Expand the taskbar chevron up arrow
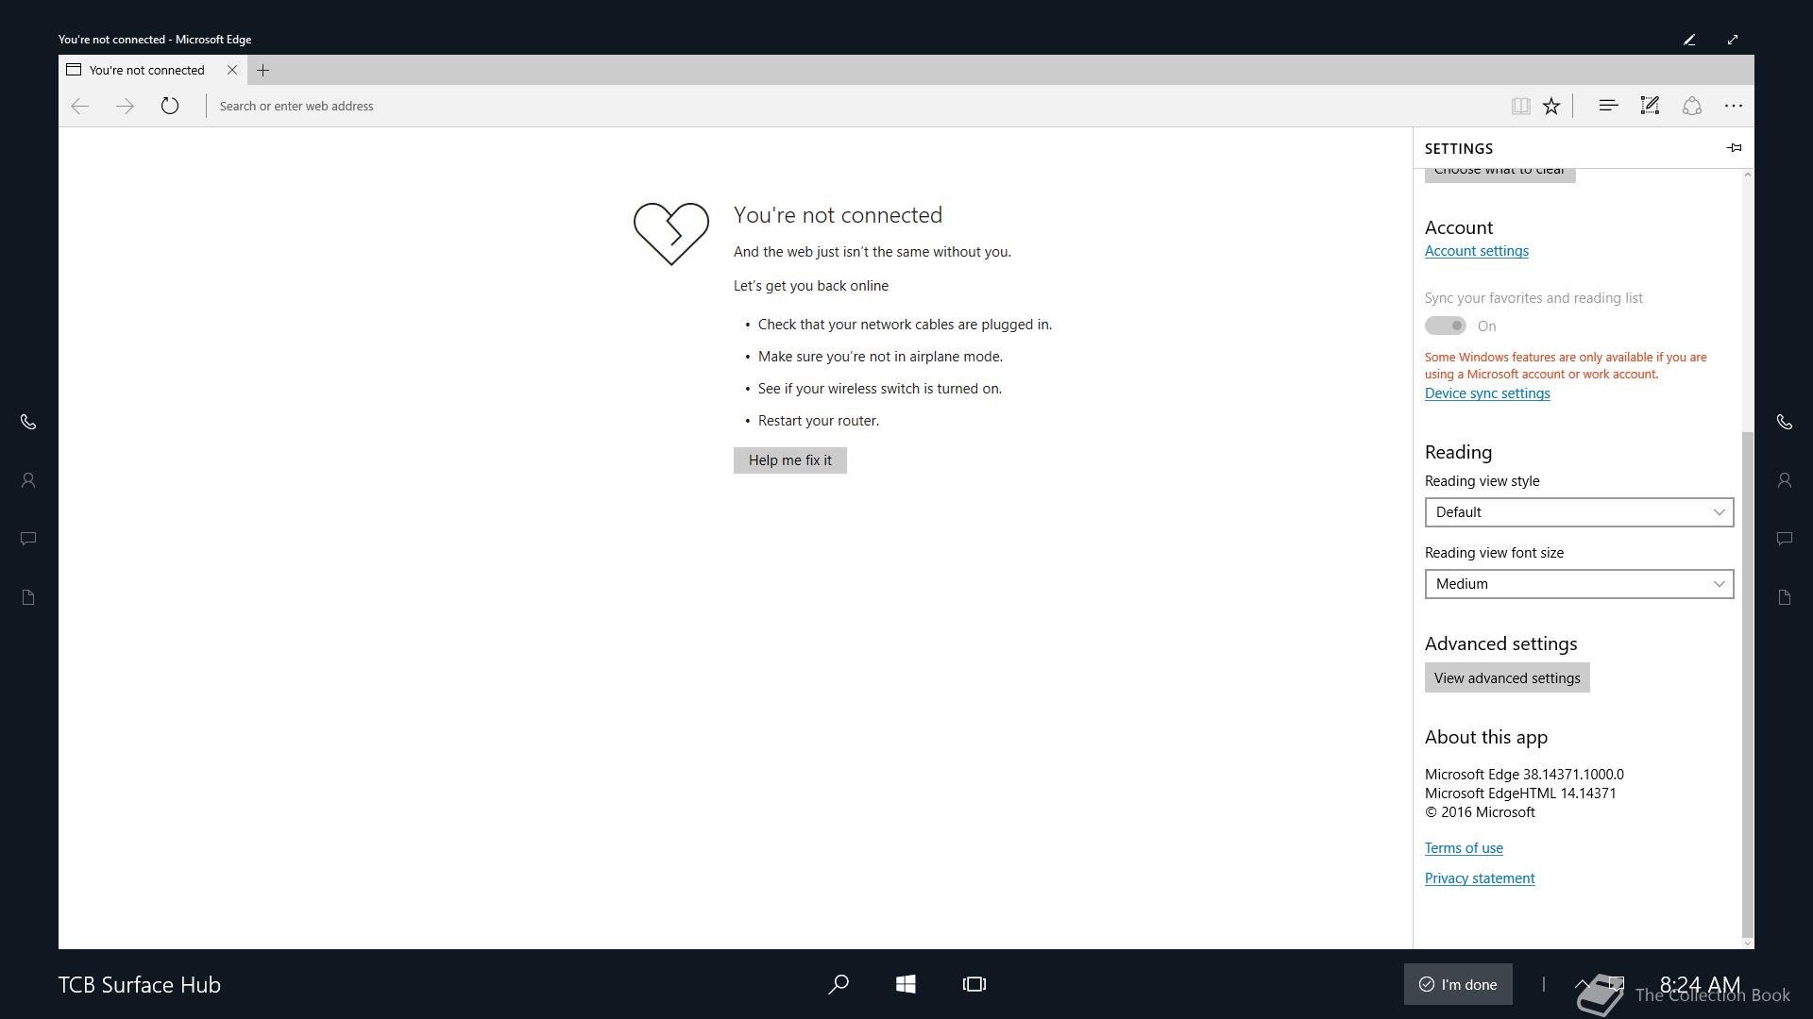 (1583, 984)
